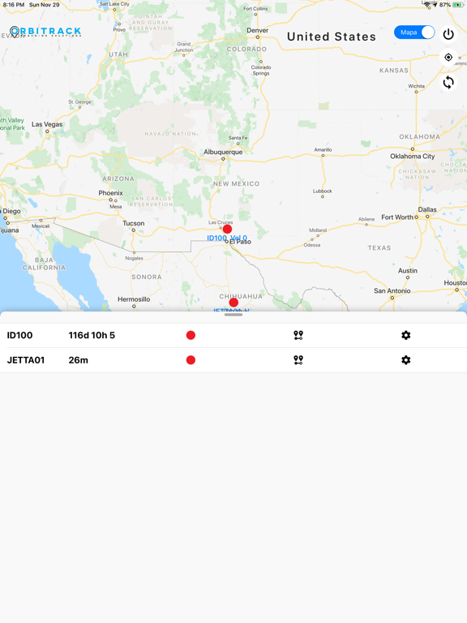Tap the JETTA01 marker in Chihuahua
Viewport: 467px width, 623px height.
pos(233,303)
